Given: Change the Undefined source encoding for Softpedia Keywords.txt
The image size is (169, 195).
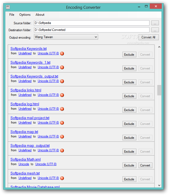Looking at the screenshot, I should click(25, 53).
